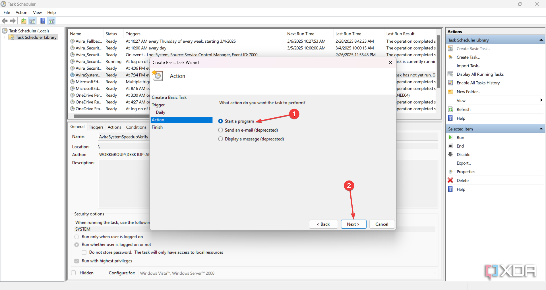The height and width of the screenshot is (290, 546).
Task: Click Import Task in Actions pane
Action: tap(468, 66)
